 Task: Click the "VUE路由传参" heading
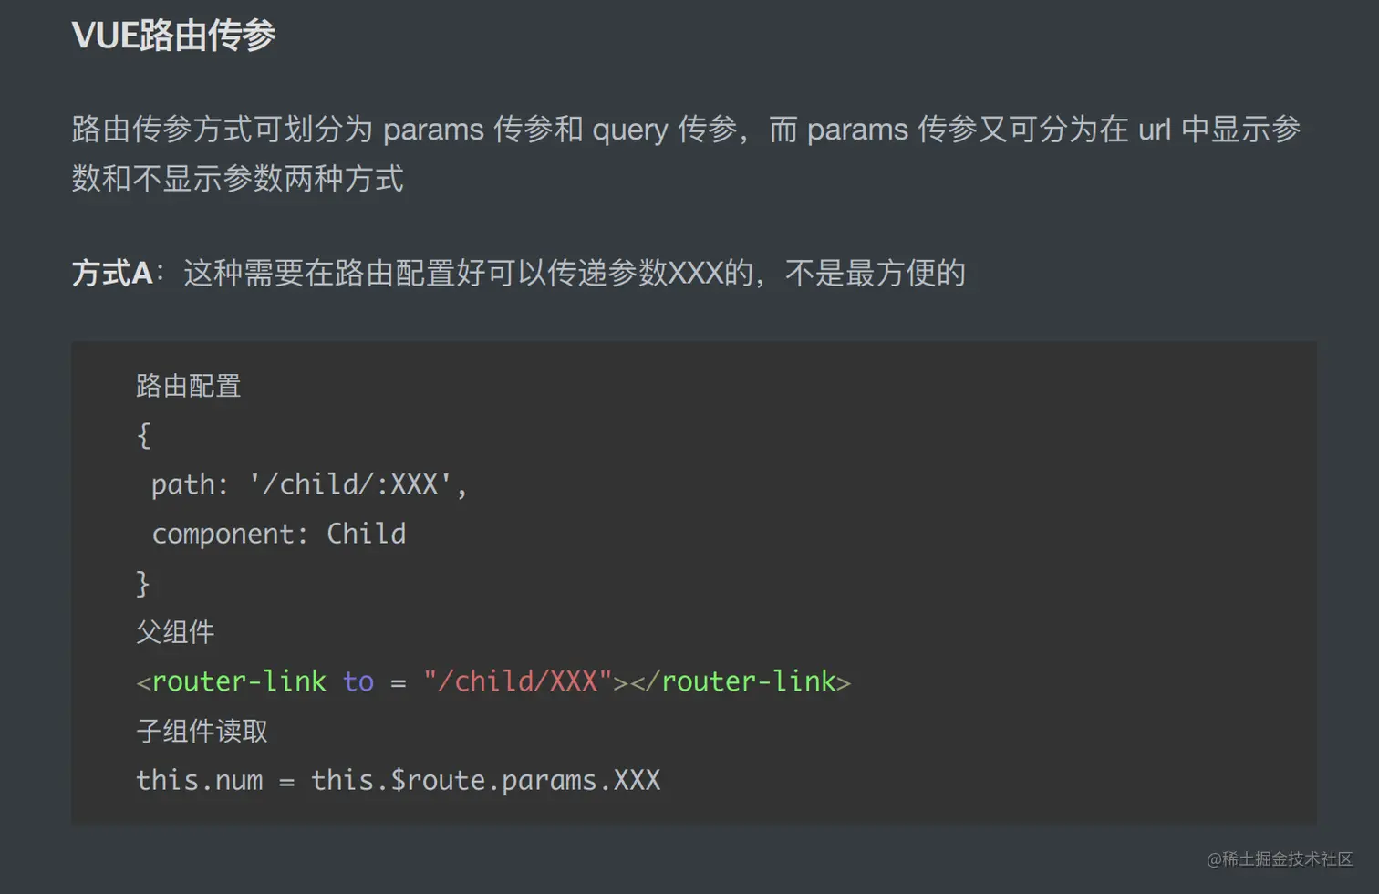tap(173, 36)
